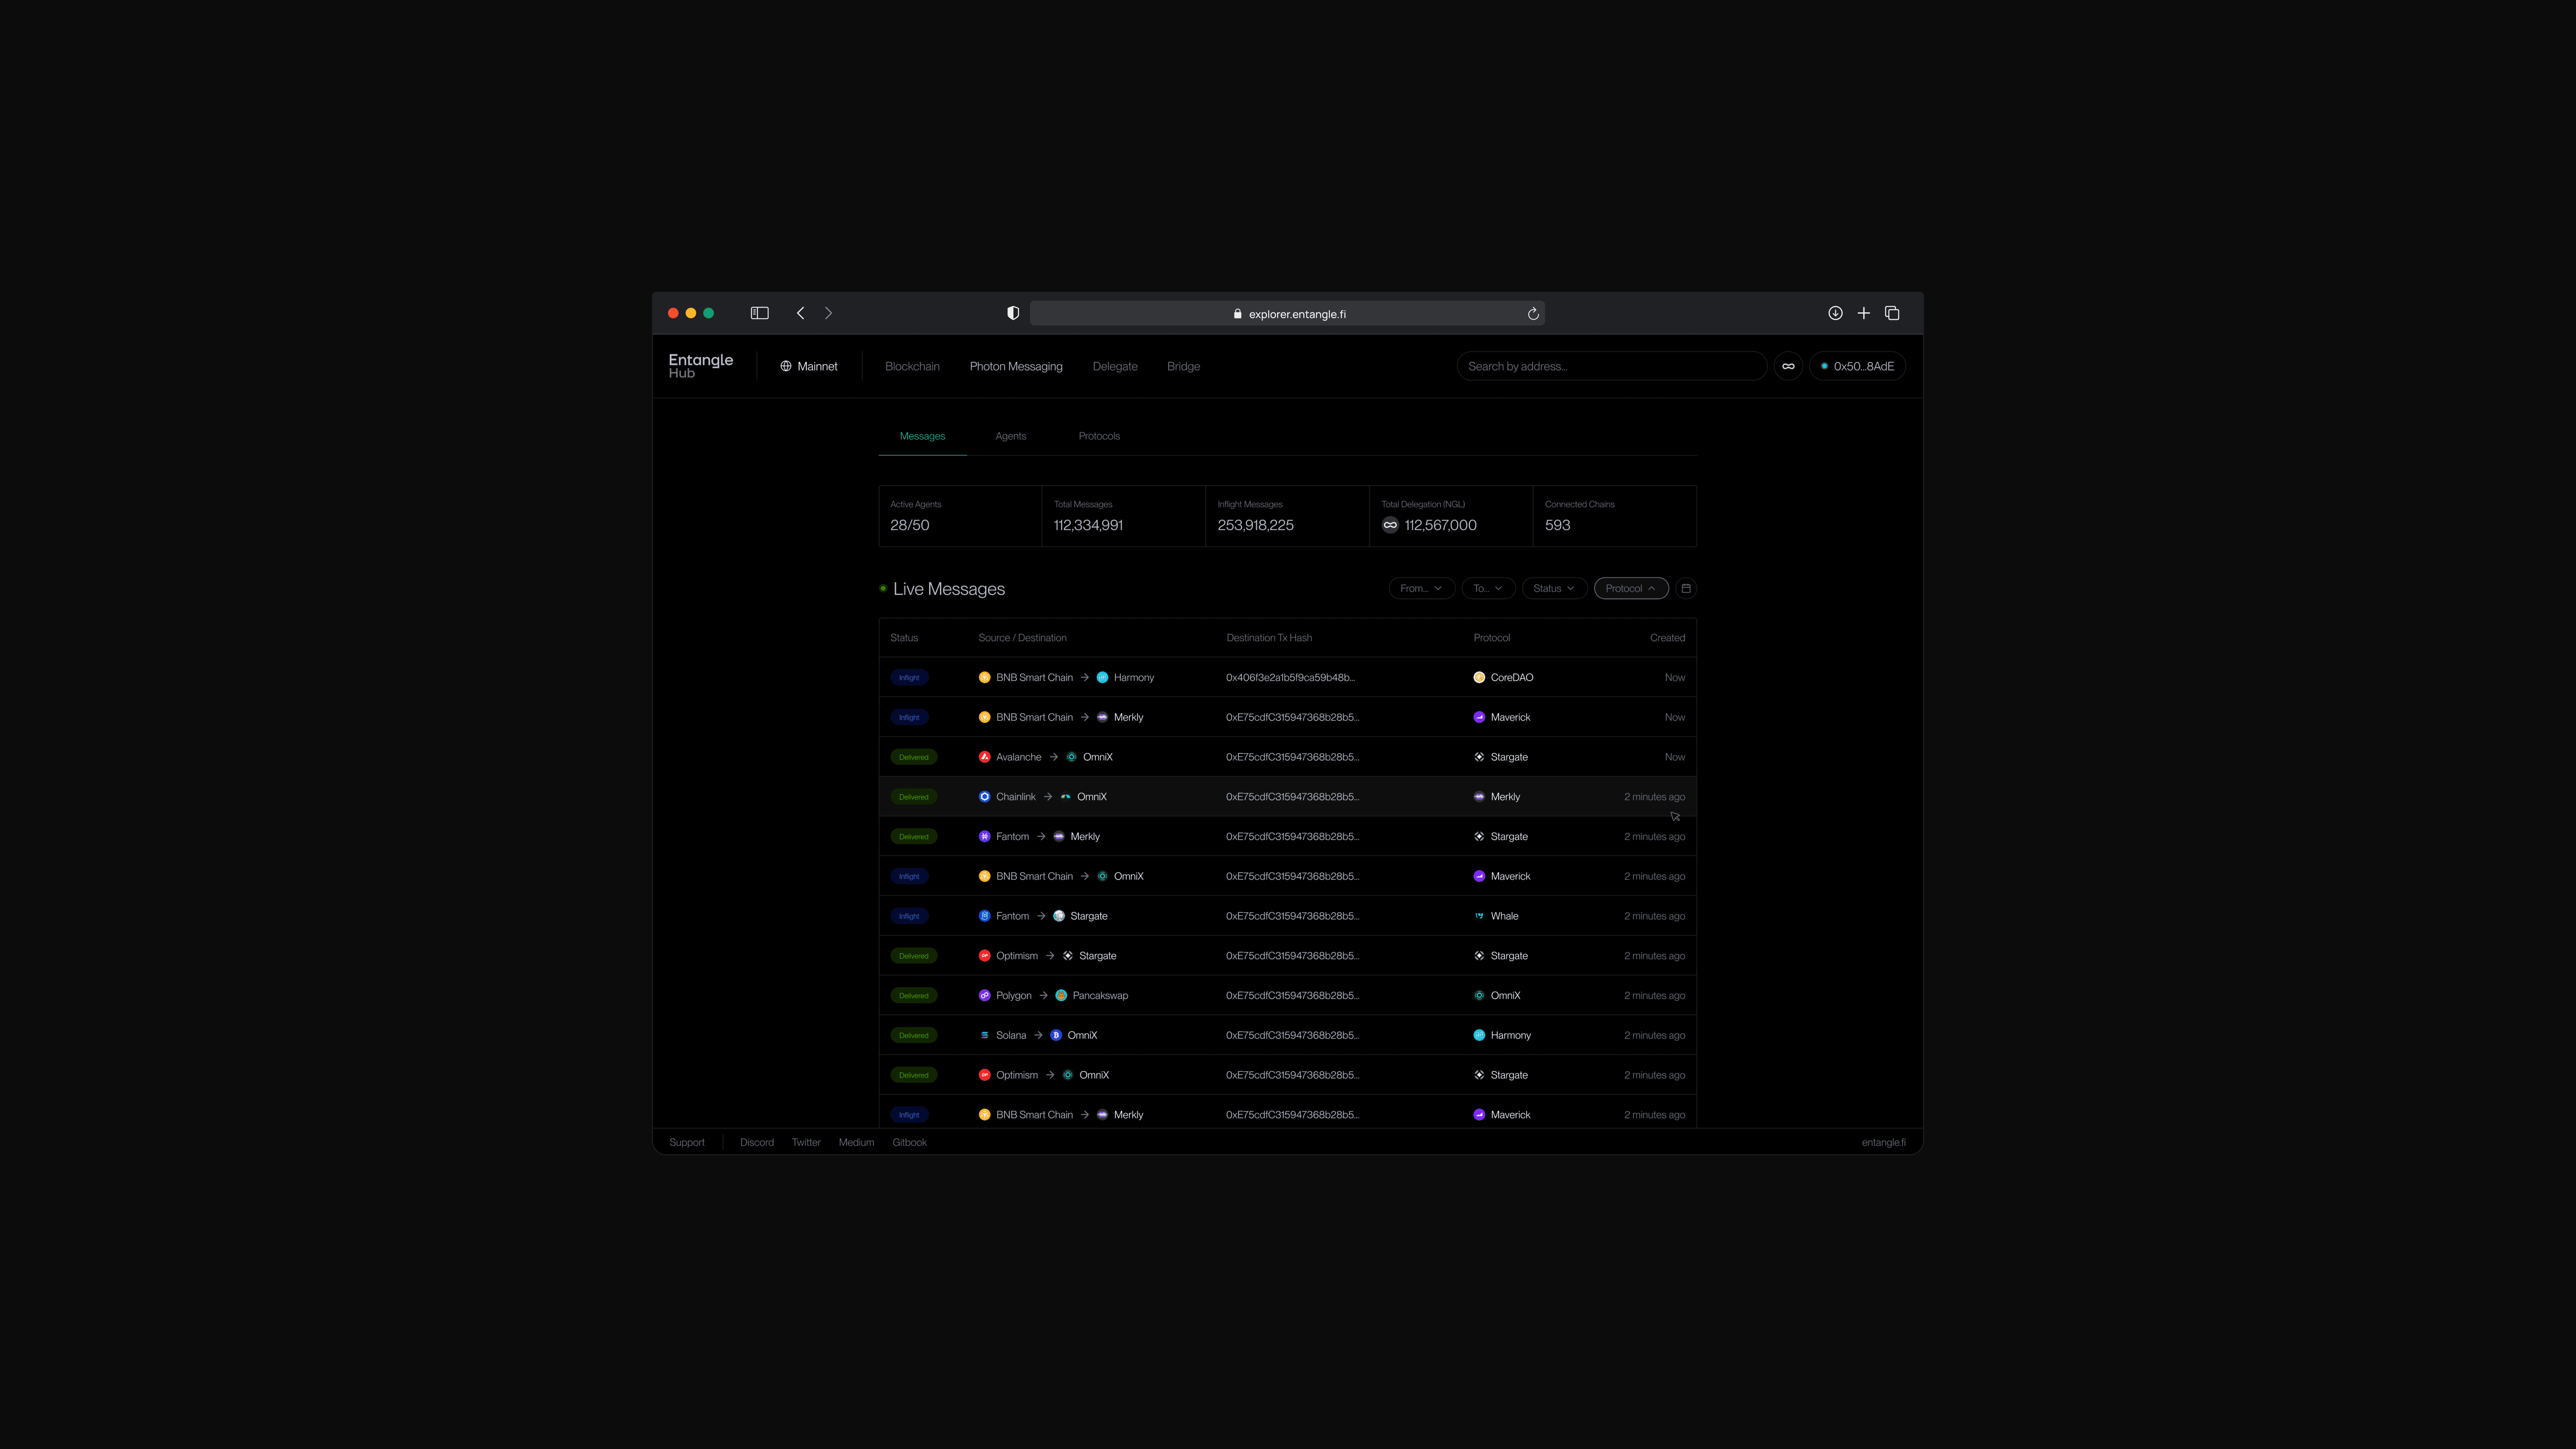The image size is (2576, 1449).
Task: Open the Status filter dropdown
Action: (1554, 588)
